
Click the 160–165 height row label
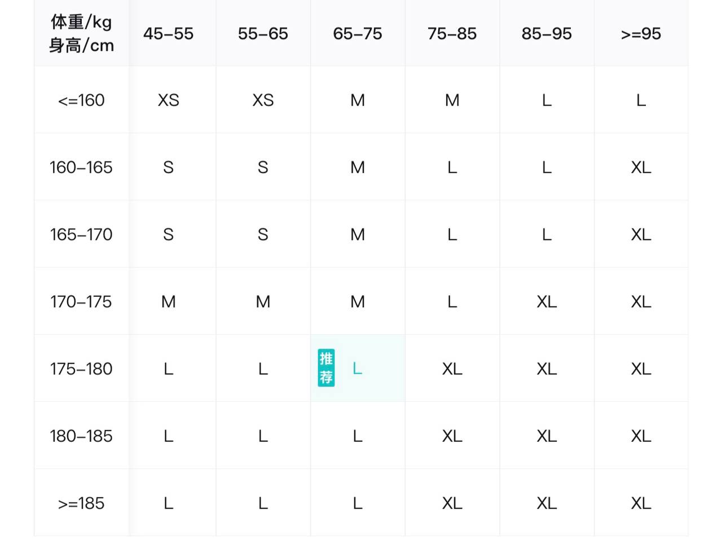[x=81, y=168]
